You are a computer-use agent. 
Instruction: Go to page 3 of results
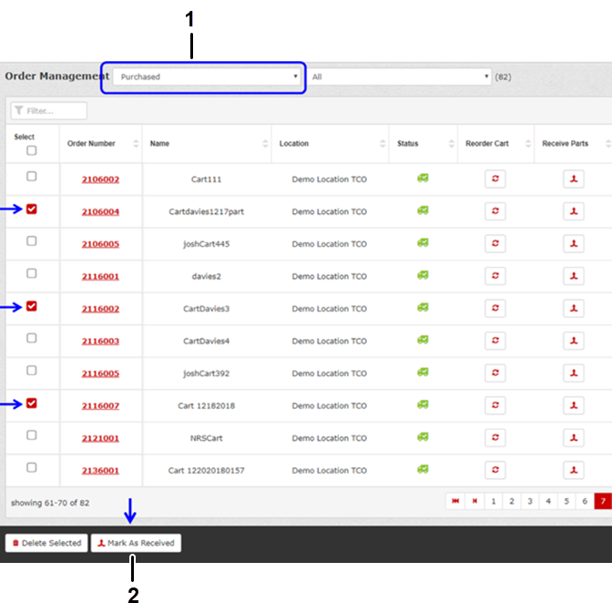coord(530,501)
